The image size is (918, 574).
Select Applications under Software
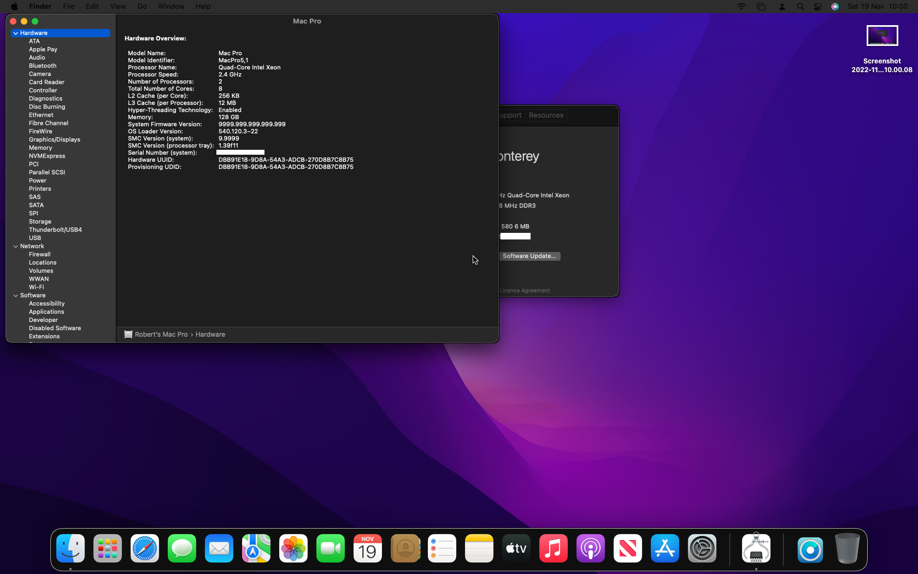pyautogui.click(x=46, y=312)
